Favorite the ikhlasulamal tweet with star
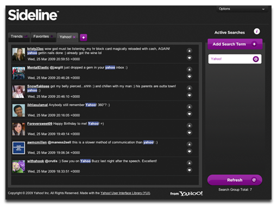This screenshot has width=277, height=205. point(190,107)
